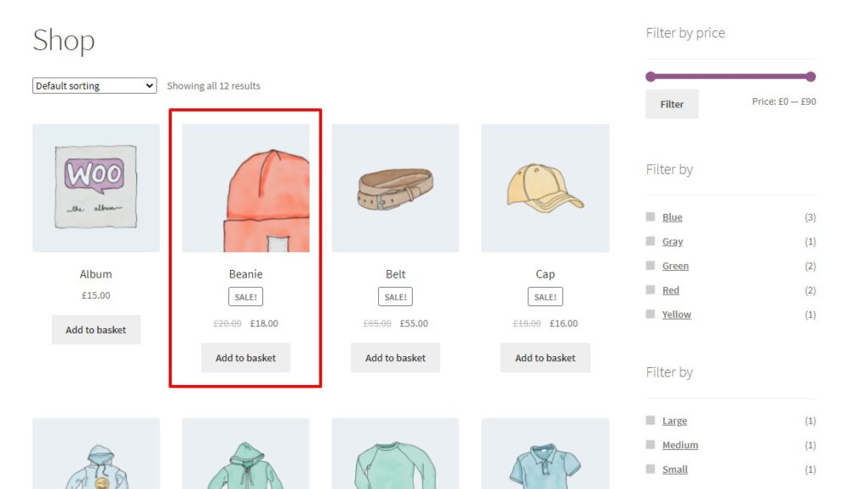
Task: Add the Belt to basket
Action: coord(395,358)
